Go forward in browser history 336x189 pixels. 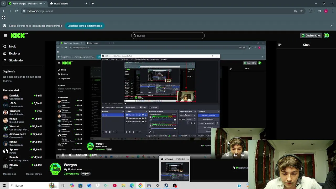pos(10,11)
